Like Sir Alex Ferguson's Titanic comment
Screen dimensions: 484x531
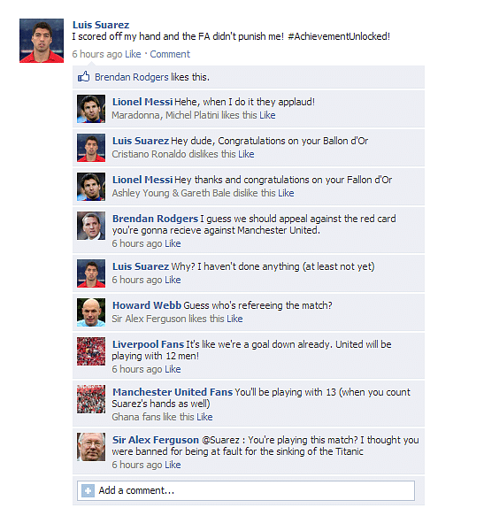click(x=173, y=465)
